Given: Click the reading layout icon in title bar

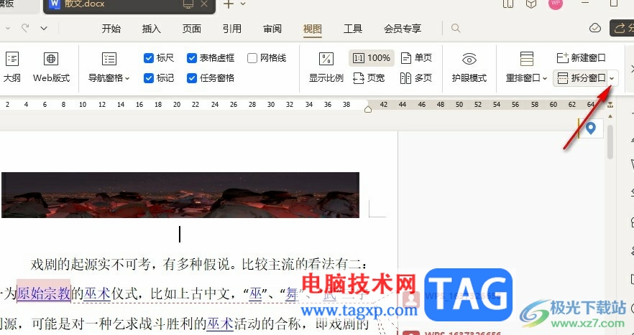Looking at the screenshot, I should 508,4.
